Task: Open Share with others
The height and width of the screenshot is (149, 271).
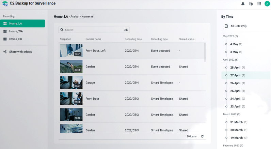Action: 20,52
